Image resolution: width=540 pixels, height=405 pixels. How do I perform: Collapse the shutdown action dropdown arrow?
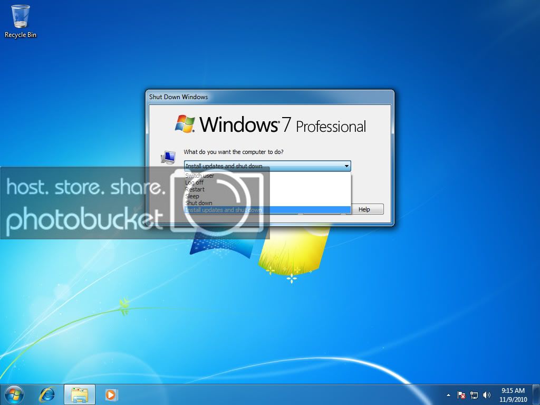(x=346, y=166)
